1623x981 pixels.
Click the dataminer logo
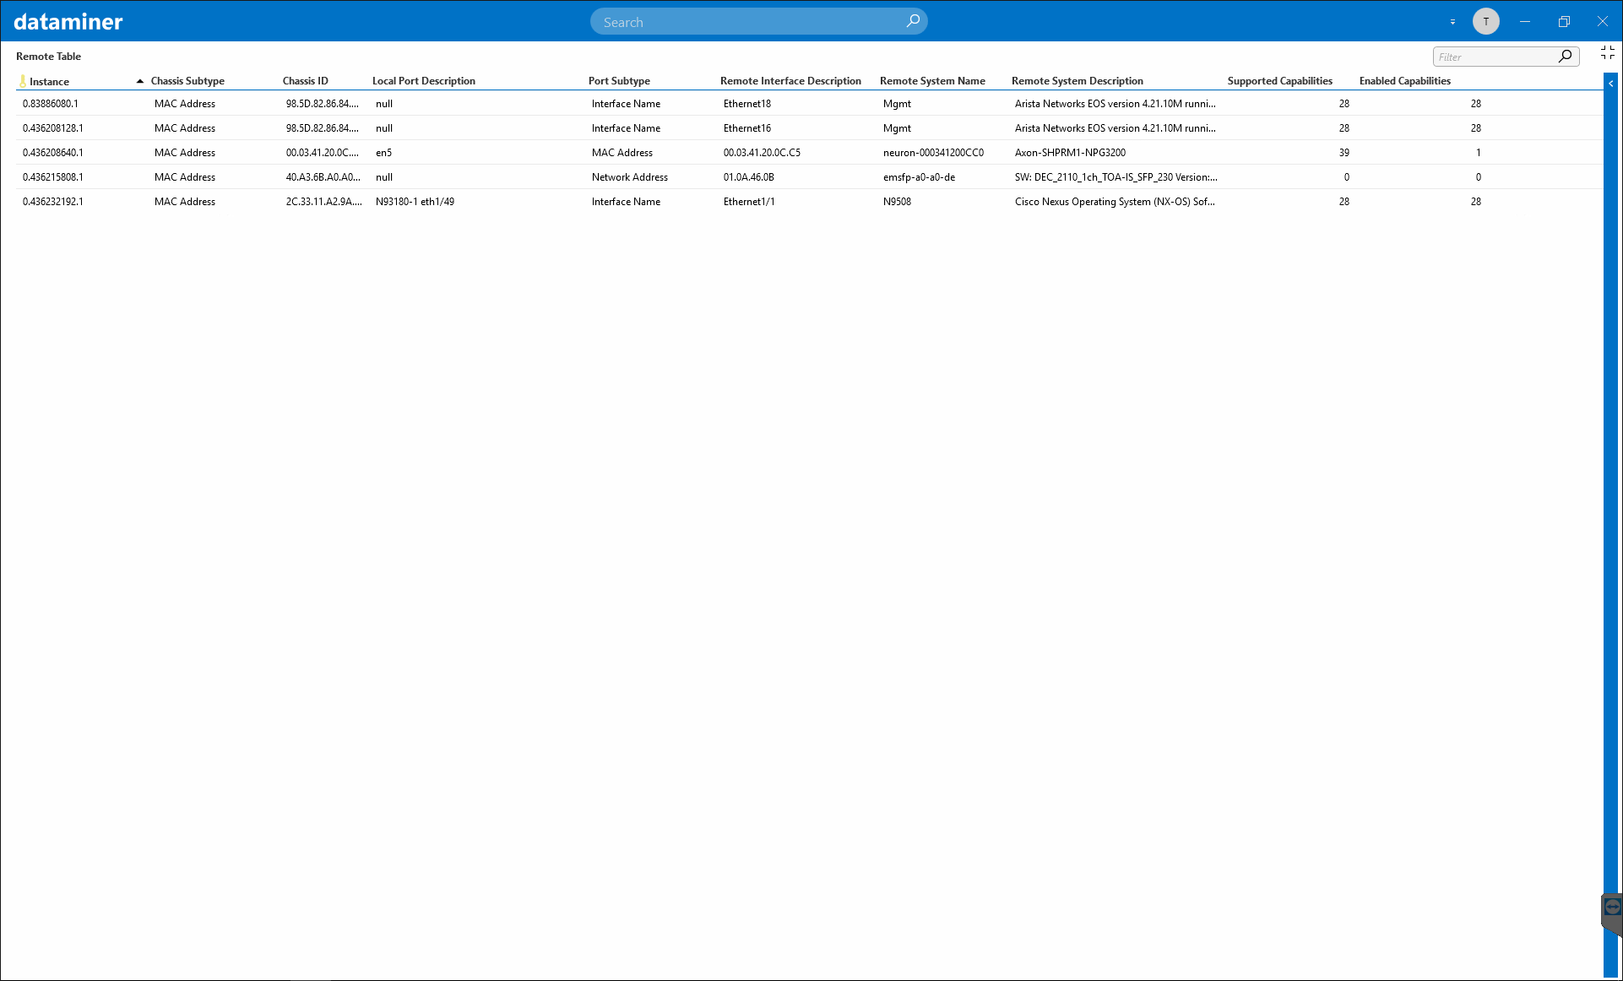[x=68, y=22]
